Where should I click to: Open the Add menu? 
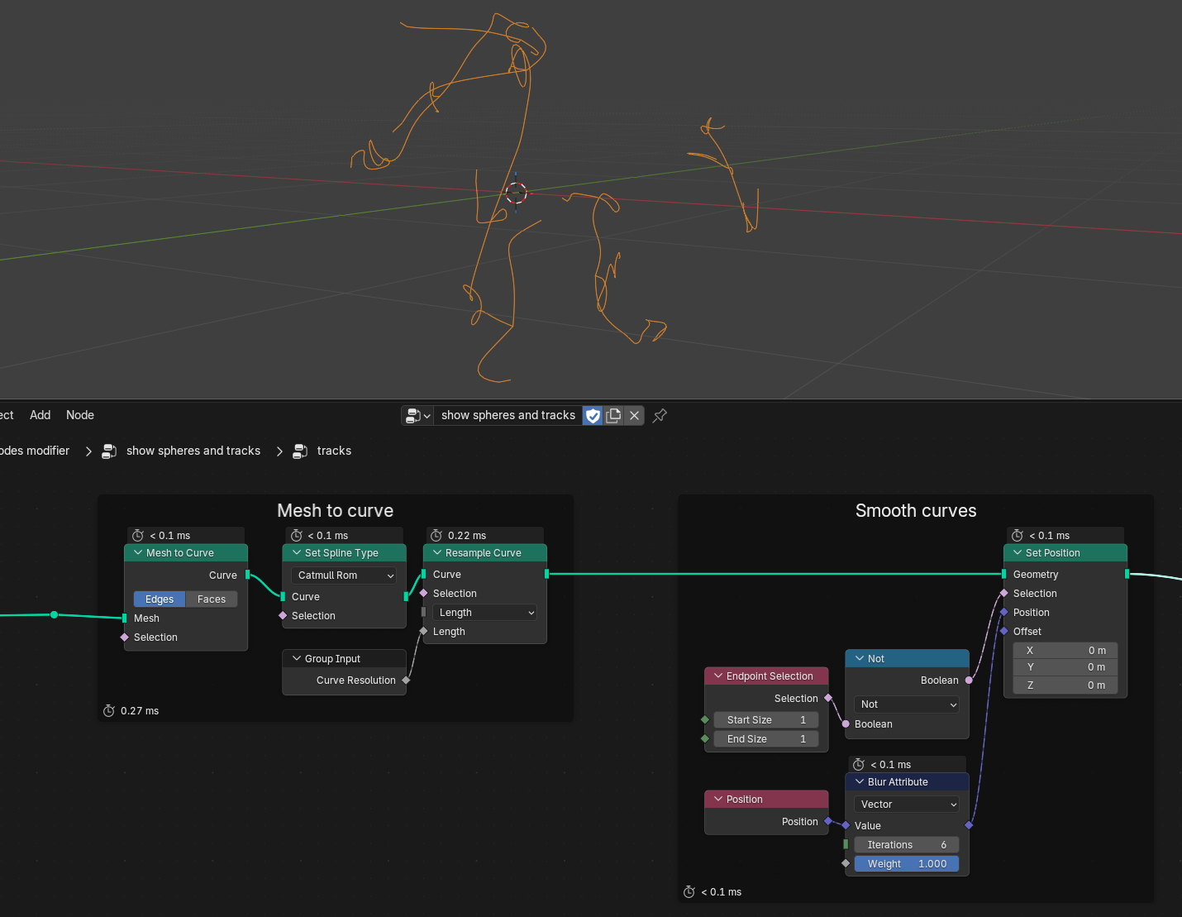tap(40, 415)
